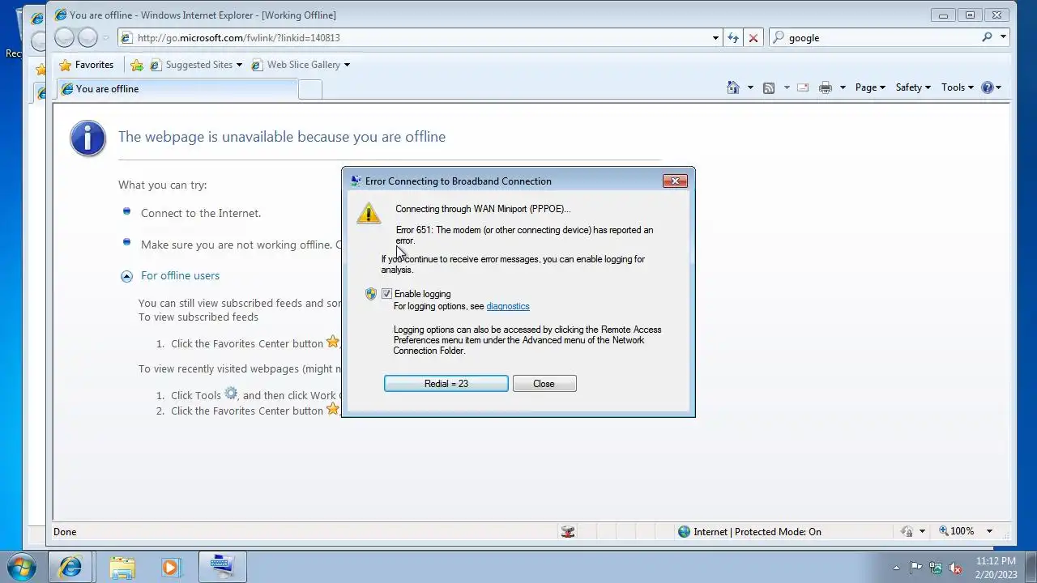The image size is (1037, 583).
Task: Click the popup blocker icon in status bar
Action: [568, 532]
